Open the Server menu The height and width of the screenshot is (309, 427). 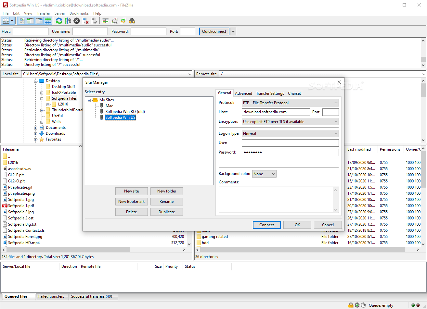pos(60,13)
